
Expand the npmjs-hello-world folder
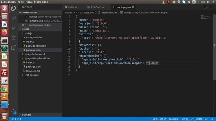40,54
